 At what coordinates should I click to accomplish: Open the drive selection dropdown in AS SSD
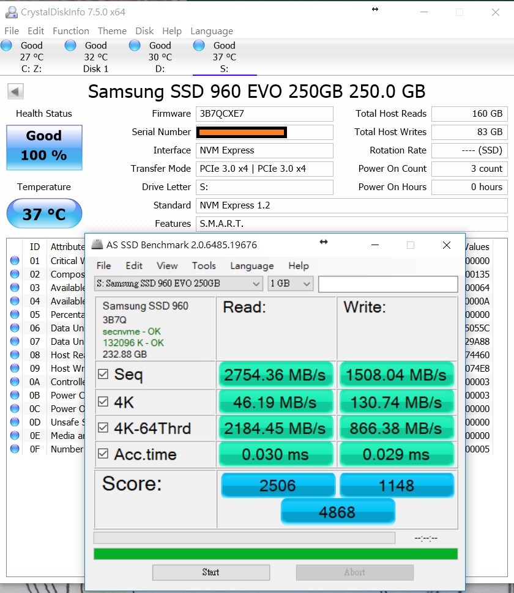[178, 283]
